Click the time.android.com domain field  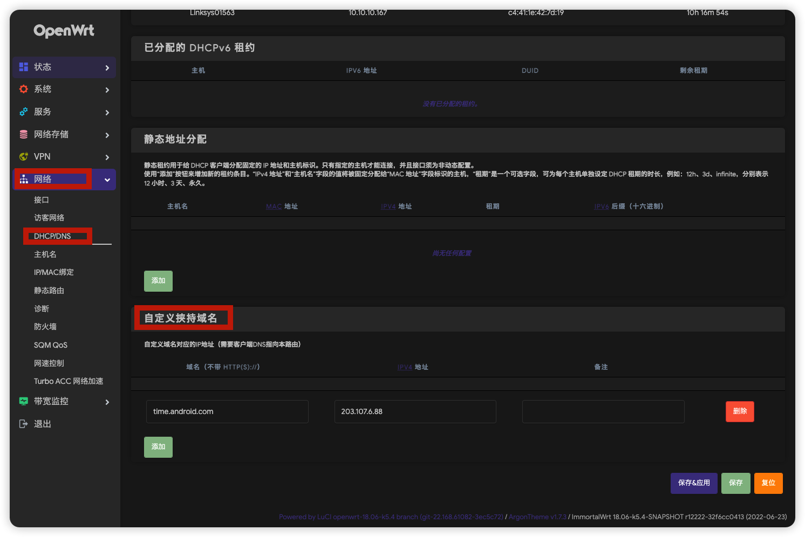[227, 411]
